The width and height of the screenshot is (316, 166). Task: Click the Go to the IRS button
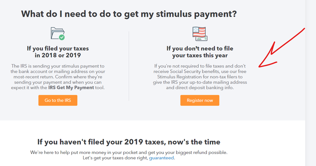[58, 100]
